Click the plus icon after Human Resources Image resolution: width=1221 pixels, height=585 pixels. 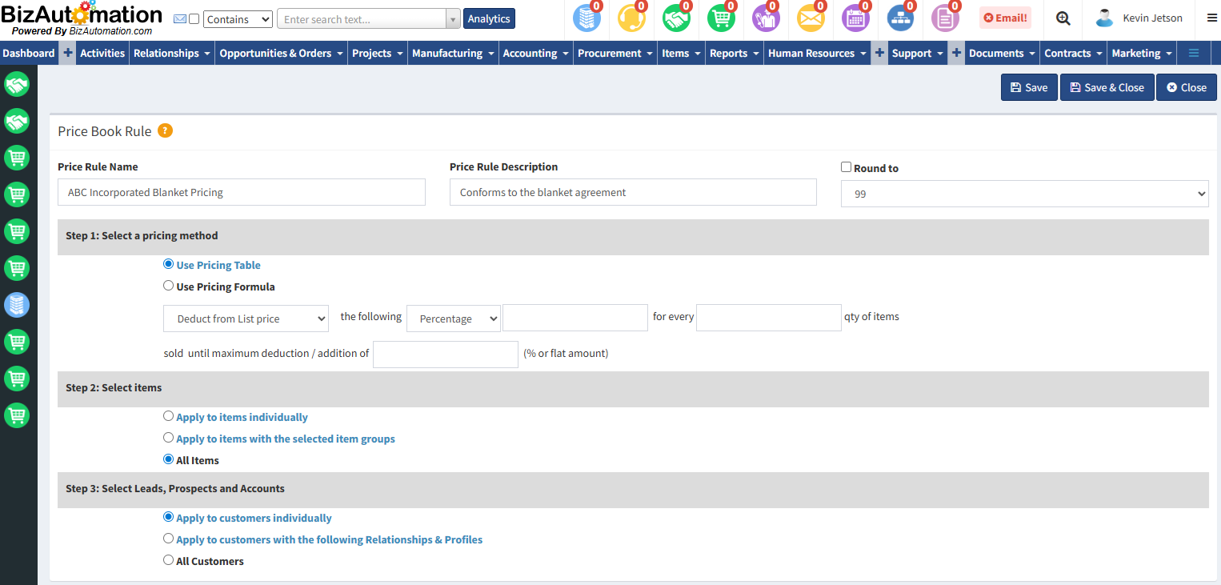[880, 53]
